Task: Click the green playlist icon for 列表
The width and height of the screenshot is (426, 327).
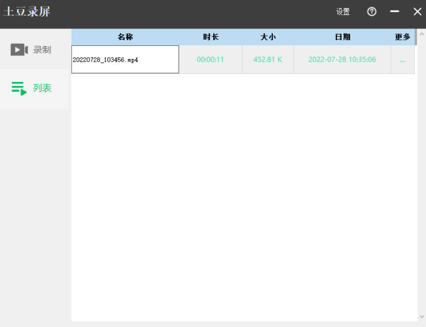Action: 19,88
